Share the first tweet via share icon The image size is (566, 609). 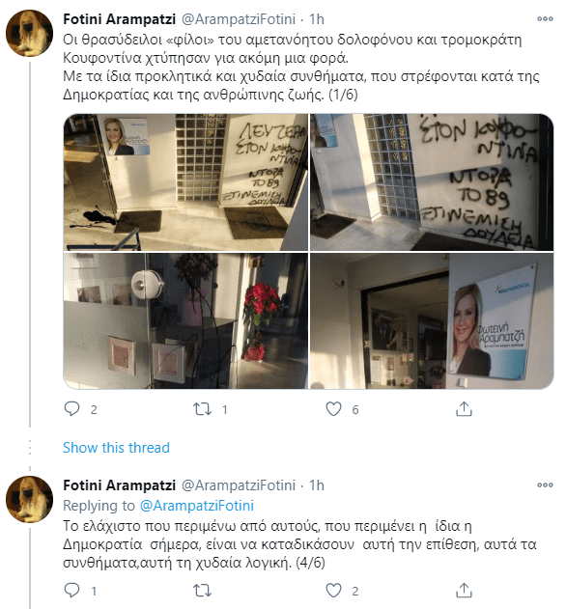pyautogui.click(x=464, y=409)
